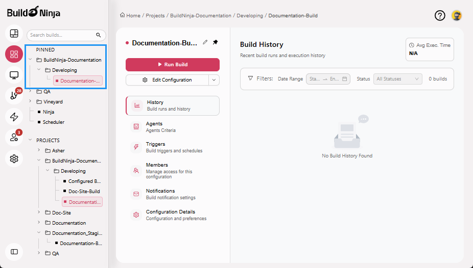The height and width of the screenshot is (268, 473).
Task: Click the Run Build button
Action: tap(173, 65)
